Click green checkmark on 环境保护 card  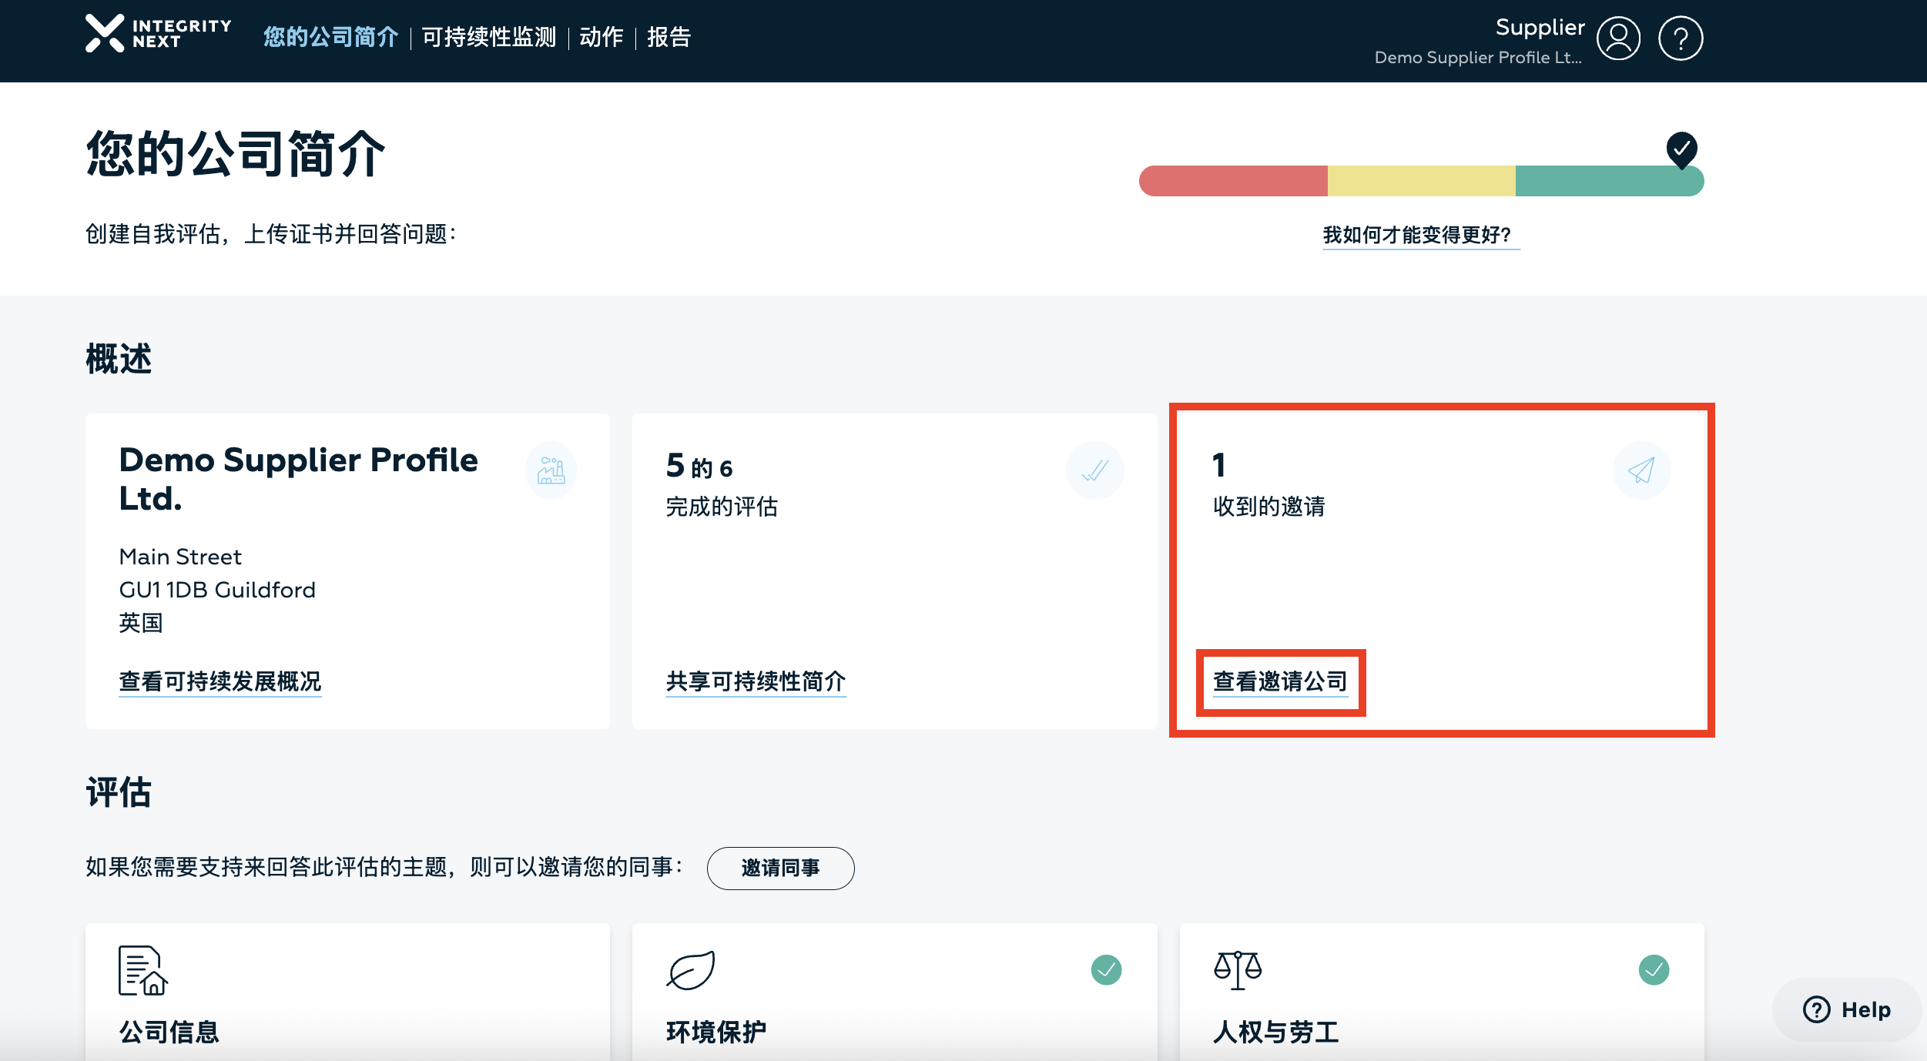pyautogui.click(x=1106, y=970)
